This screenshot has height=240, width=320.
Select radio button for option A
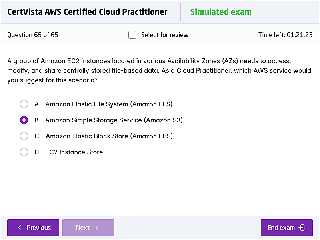(x=24, y=104)
